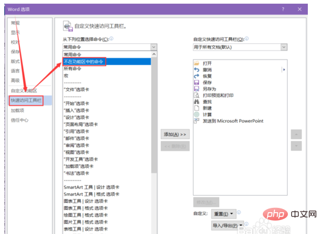This screenshot has height=234, width=323.
Task: Click the Open folder icon in toolbar list
Action: pos(197,63)
